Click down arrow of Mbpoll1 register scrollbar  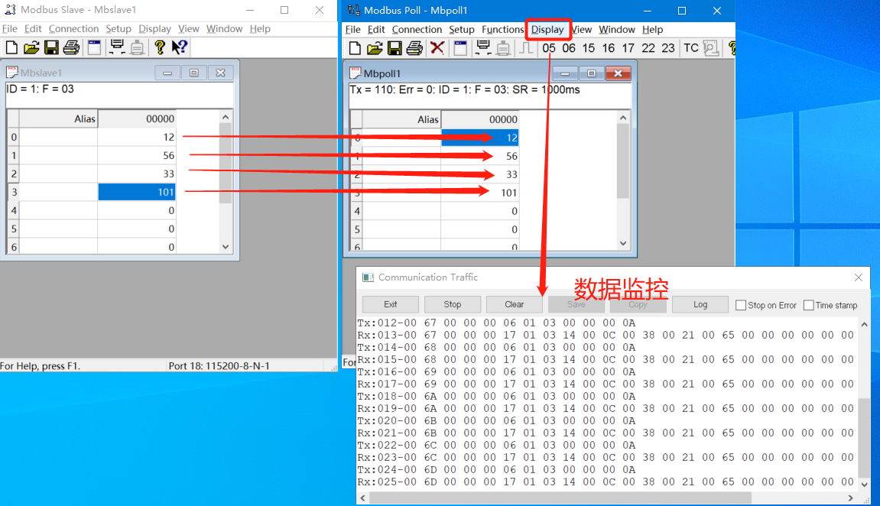point(623,244)
